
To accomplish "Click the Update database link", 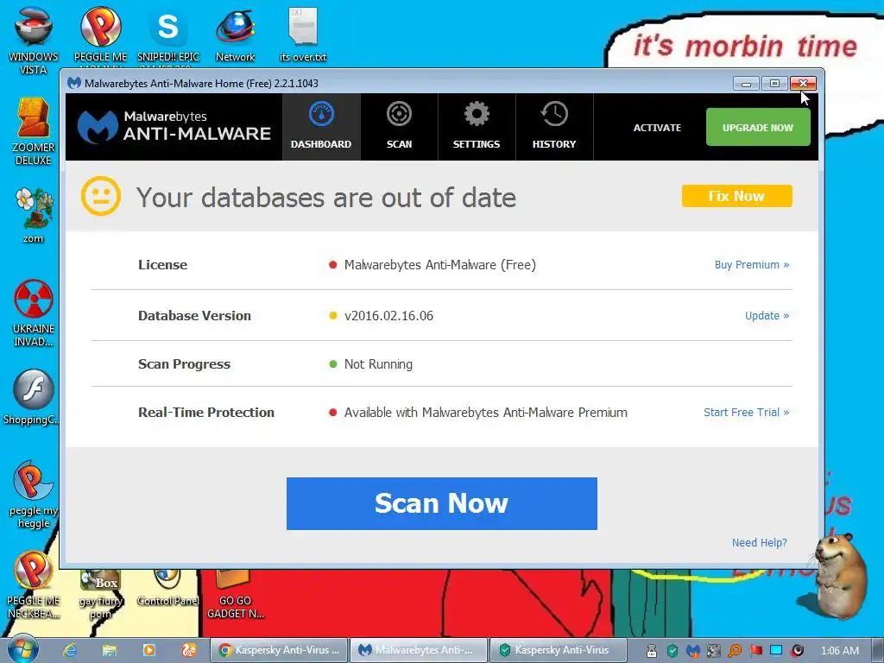I will (x=767, y=316).
